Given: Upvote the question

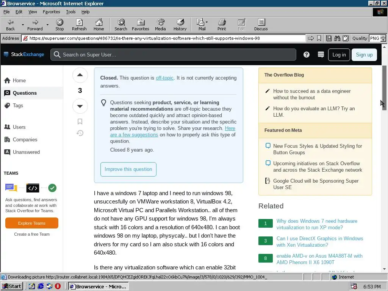Looking at the screenshot, I should click(80, 75).
